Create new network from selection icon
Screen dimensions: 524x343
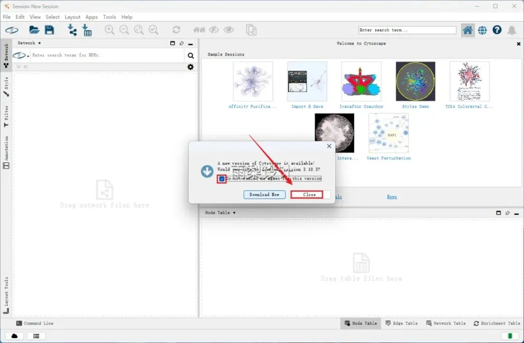tap(251, 30)
